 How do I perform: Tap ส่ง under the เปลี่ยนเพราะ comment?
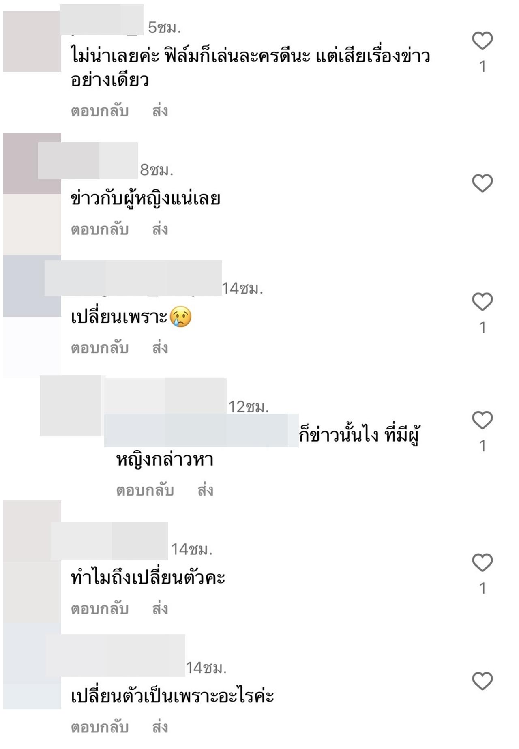[x=160, y=348]
